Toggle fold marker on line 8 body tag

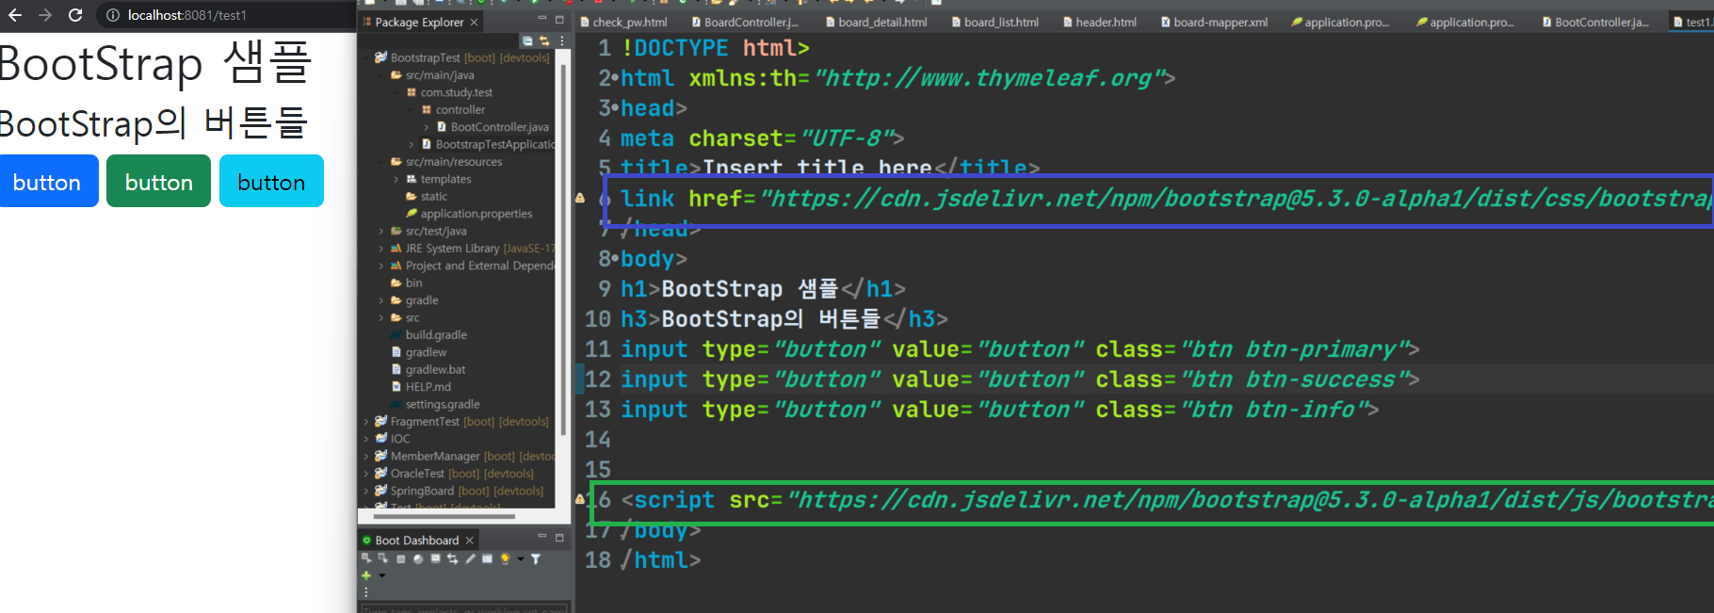click(615, 259)
